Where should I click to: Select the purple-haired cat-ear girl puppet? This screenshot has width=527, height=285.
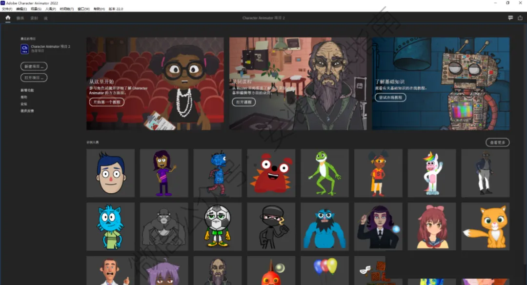(x=164, y=270)
